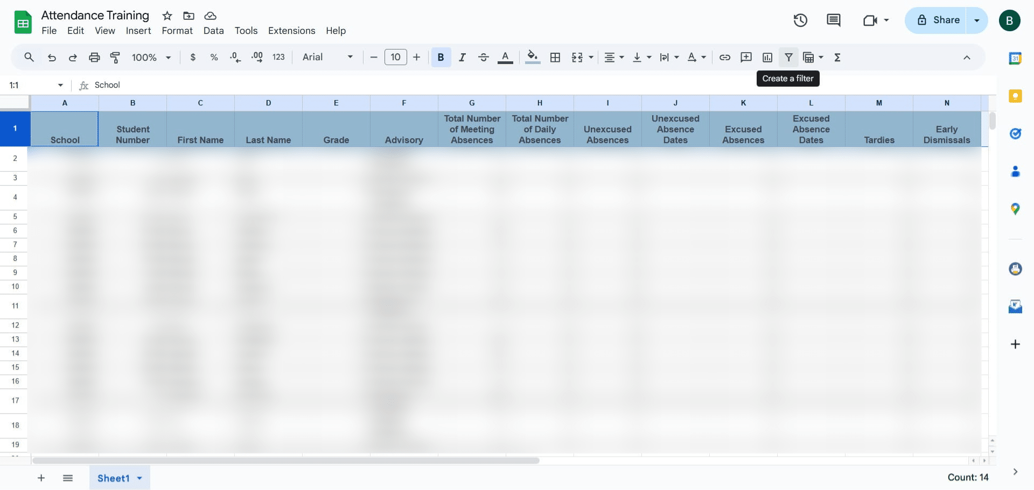Screen dimensions: 1034x490
Task: Open text rotation dropdown
Action: (x=696, y=57)
